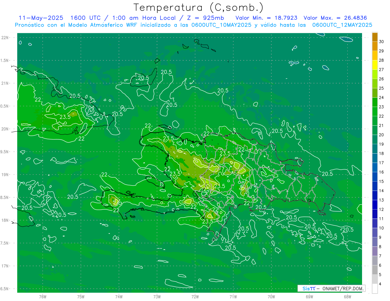The image size is (390, 301).
Task: Click the colorbar scale label '19'
Action: 382,144
